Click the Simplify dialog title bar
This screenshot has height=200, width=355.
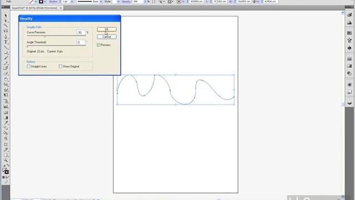tap(69, 18)
